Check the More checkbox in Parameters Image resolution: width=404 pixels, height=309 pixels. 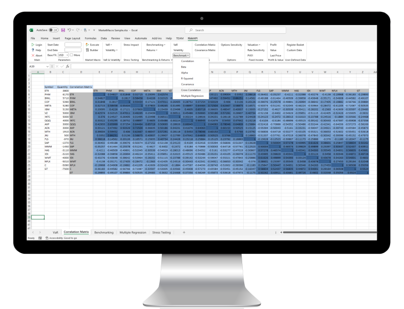71,55
